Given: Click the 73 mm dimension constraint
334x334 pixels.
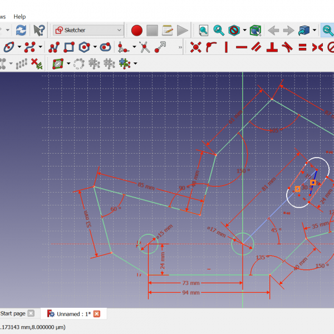Looking at the screenshot, I should (189, 283).
